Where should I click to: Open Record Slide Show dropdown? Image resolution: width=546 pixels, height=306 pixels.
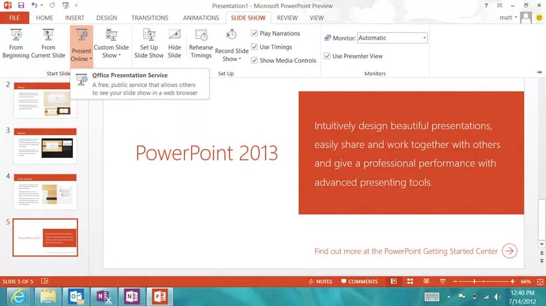(232, 46)
